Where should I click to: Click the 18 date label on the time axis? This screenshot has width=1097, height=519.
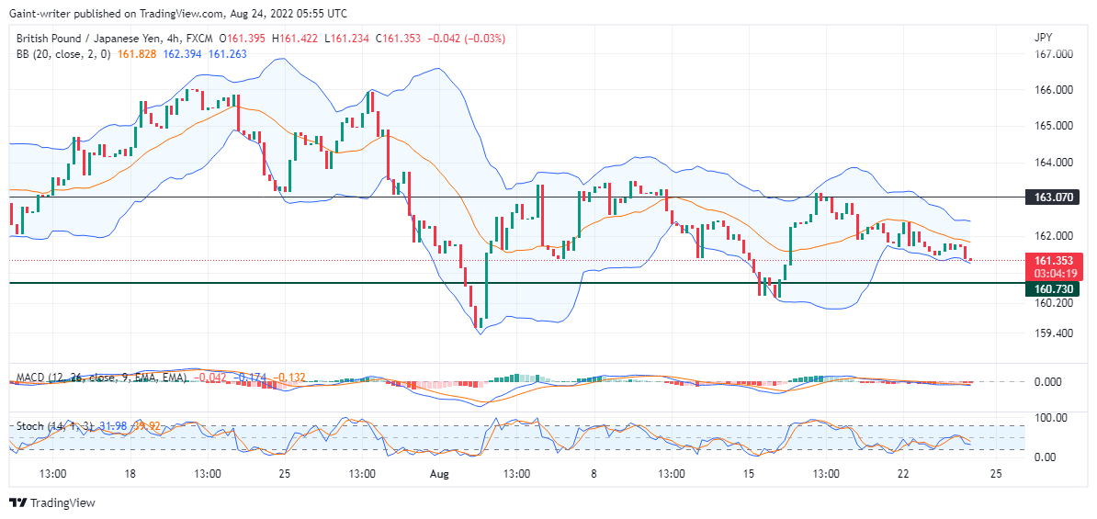click(x=130, y=474)
